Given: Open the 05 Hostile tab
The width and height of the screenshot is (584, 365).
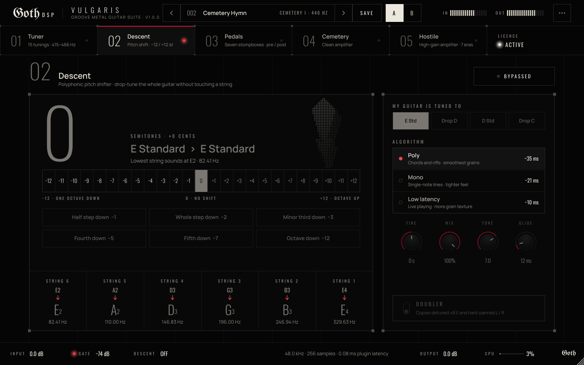Looking at the screenshot, I should point(438,40).
